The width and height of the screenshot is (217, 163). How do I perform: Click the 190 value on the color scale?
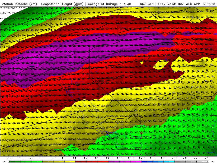(164, 158)
